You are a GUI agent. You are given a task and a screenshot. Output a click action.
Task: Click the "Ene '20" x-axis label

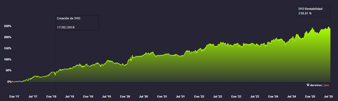(125, 96)
